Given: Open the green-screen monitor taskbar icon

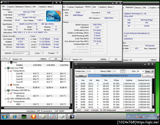Looking at the screenshot, I should pos(24,116).
